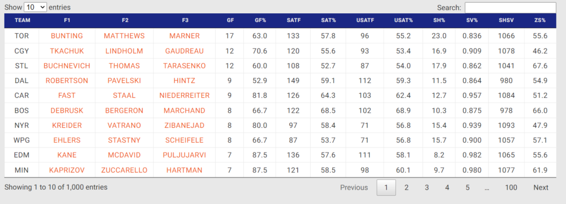The image size is (566, 204).
Task: Select the BERGERON player link
Action: click(124, 110)
